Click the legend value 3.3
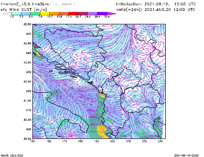This screenshot has width=204, height=157. pos(21,17)
